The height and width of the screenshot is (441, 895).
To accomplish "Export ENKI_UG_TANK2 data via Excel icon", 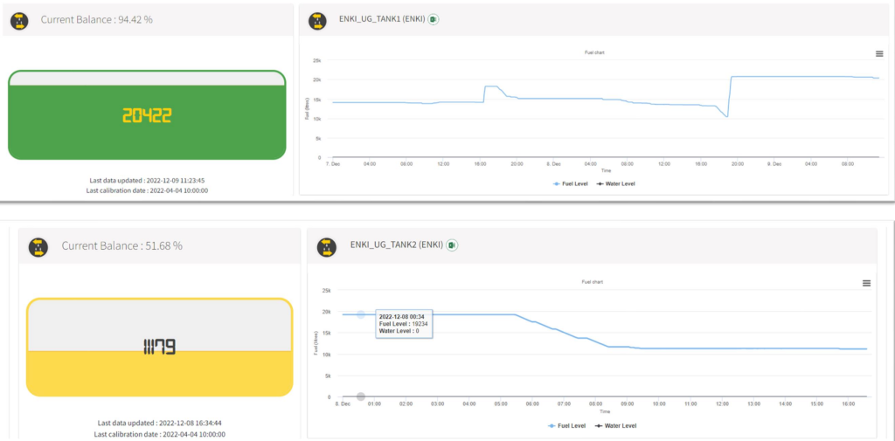I will click(452, 246).
